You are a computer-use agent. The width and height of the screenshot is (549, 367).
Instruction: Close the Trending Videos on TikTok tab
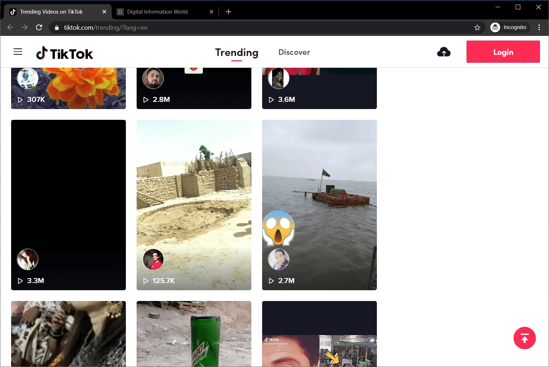click(104, 12)
